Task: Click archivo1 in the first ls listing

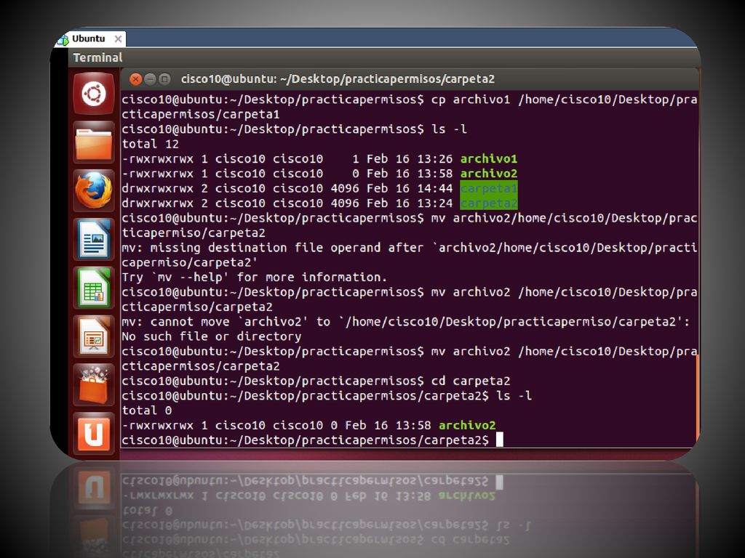Action: click(488, 158)
